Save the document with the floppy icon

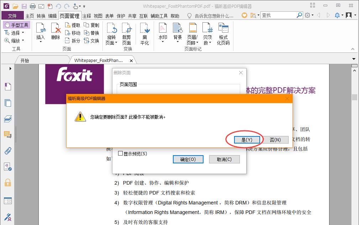pos(24,6)
